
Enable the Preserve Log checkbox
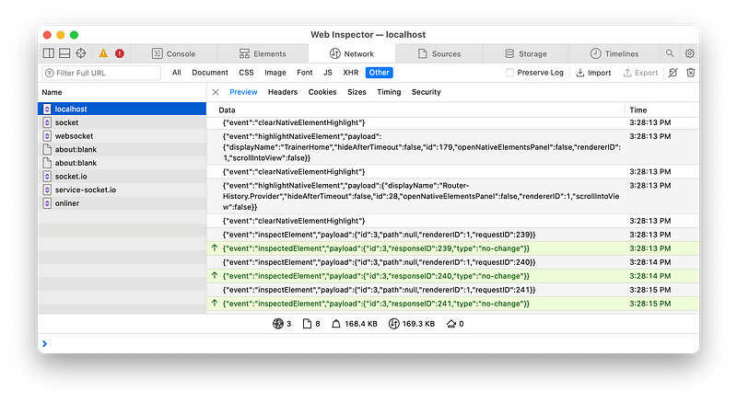(511, 73)
